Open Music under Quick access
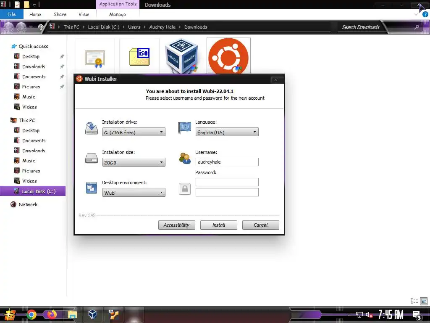This screenshot has width=430, height=323. [29, 97]
